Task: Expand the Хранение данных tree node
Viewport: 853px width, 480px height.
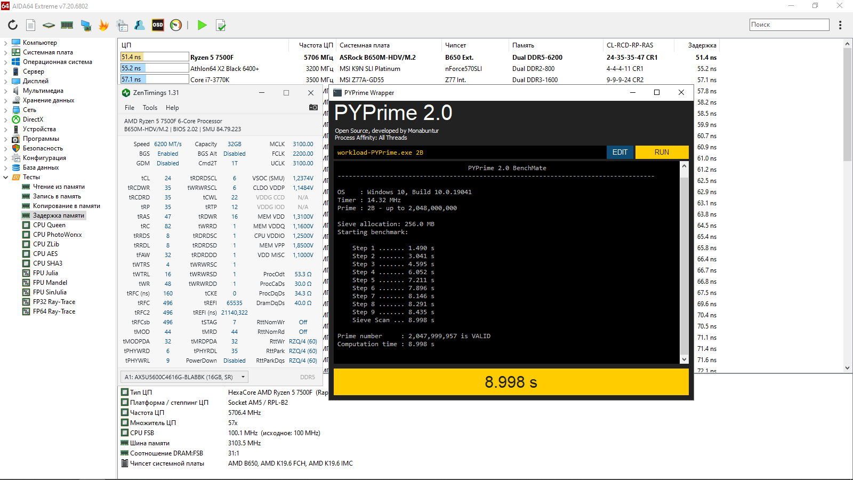Action: (6, 100)
